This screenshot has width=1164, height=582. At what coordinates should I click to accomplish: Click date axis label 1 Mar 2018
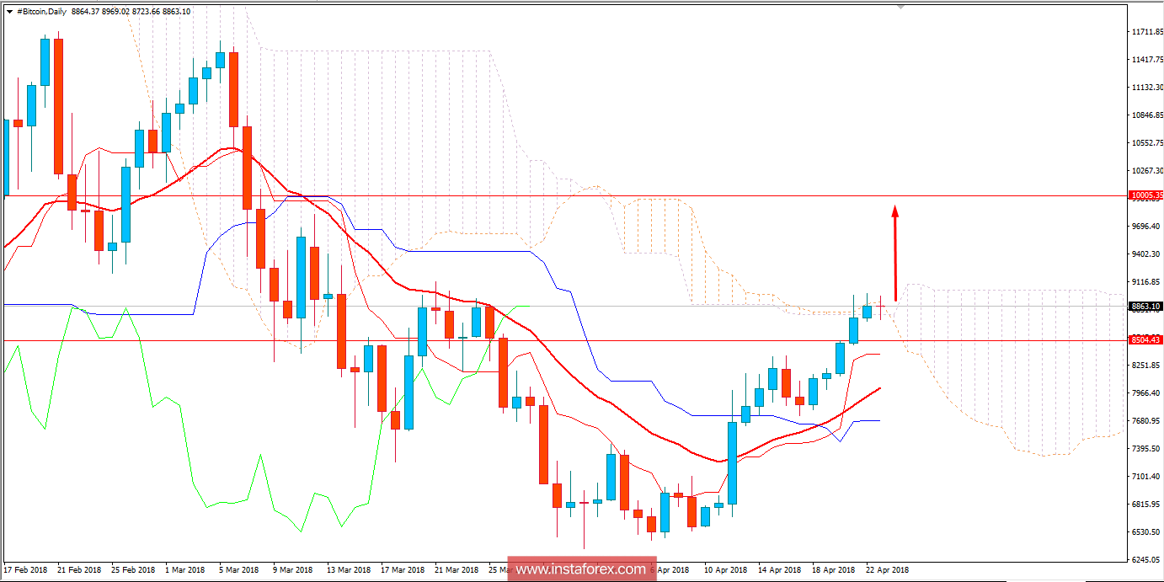185,570
